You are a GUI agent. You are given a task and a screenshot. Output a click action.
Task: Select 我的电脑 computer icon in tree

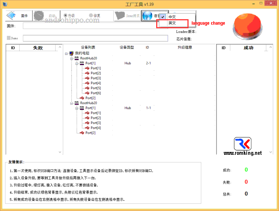pos(71,53)
